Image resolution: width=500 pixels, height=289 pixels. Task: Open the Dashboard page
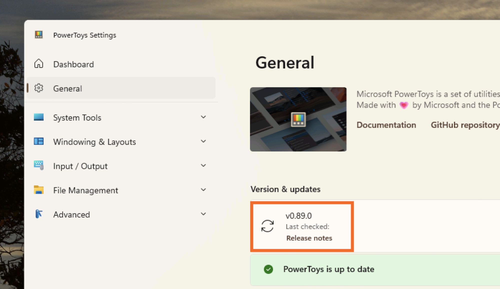(121, 64)
